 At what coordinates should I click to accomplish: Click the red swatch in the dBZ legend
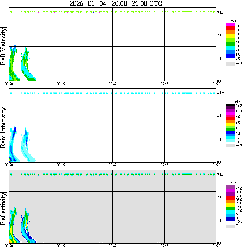[230, 198]
